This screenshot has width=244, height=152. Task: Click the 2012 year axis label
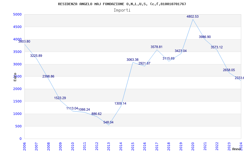tap(97, 147)
